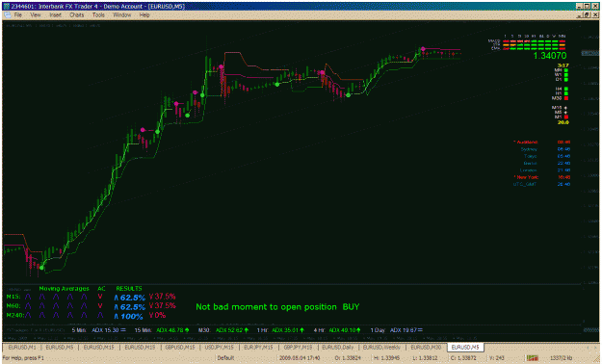The height and width of the screenshot is (364, 602).
Task: Click the red M30 trend square
Action: point(566,98)
